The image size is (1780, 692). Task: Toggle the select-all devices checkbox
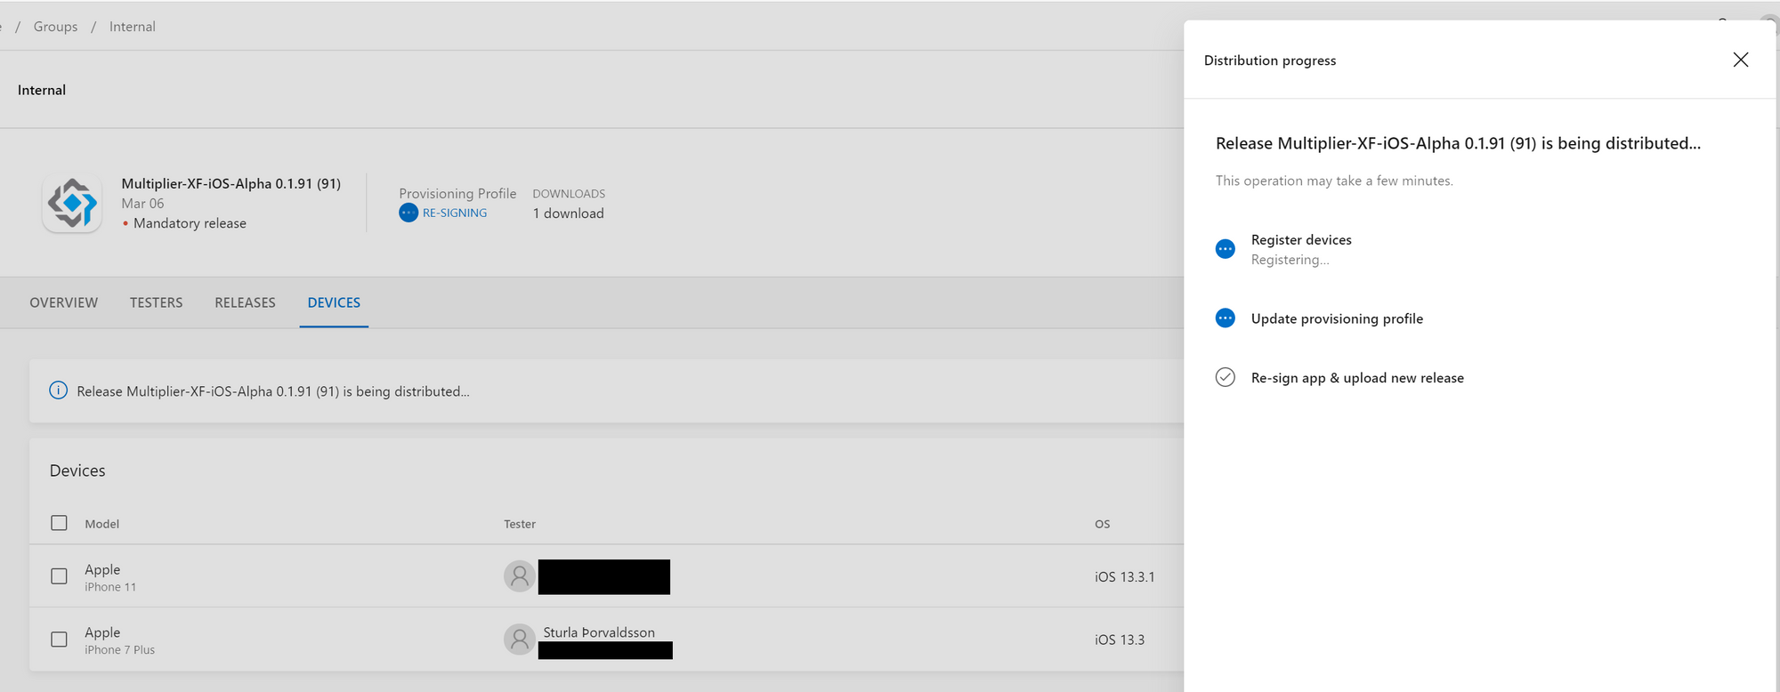click(x=59, y=523)
